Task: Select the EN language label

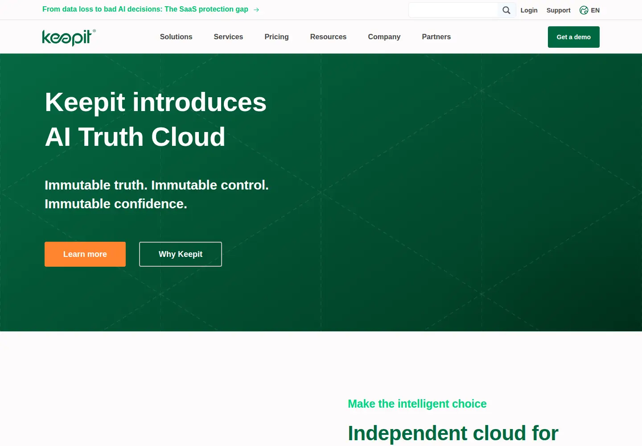Action: pyautogui.click(x=595, y=10)
